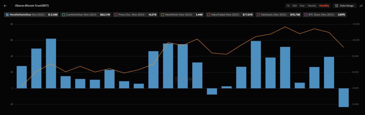Switch to Weekly interval
Screen dimensions: 365x115
coord(312,6)
